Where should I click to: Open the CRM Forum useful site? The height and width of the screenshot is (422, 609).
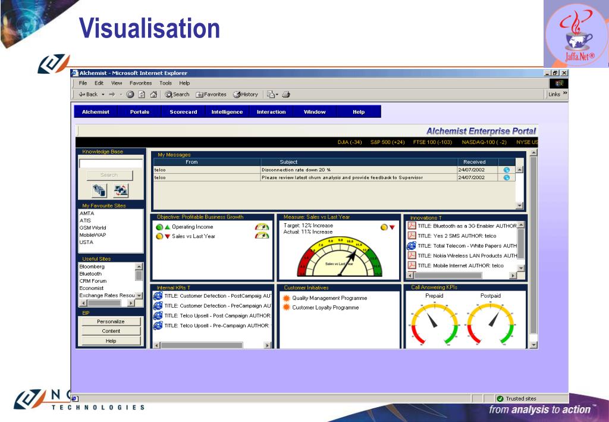click(93, 281)
